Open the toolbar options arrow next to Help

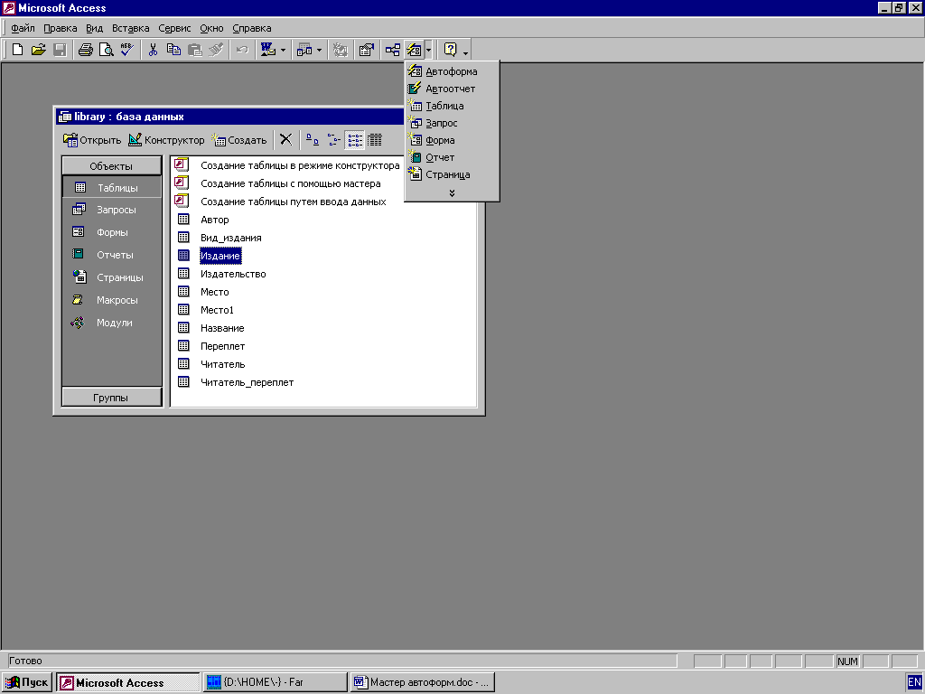[x=465, y=52]
